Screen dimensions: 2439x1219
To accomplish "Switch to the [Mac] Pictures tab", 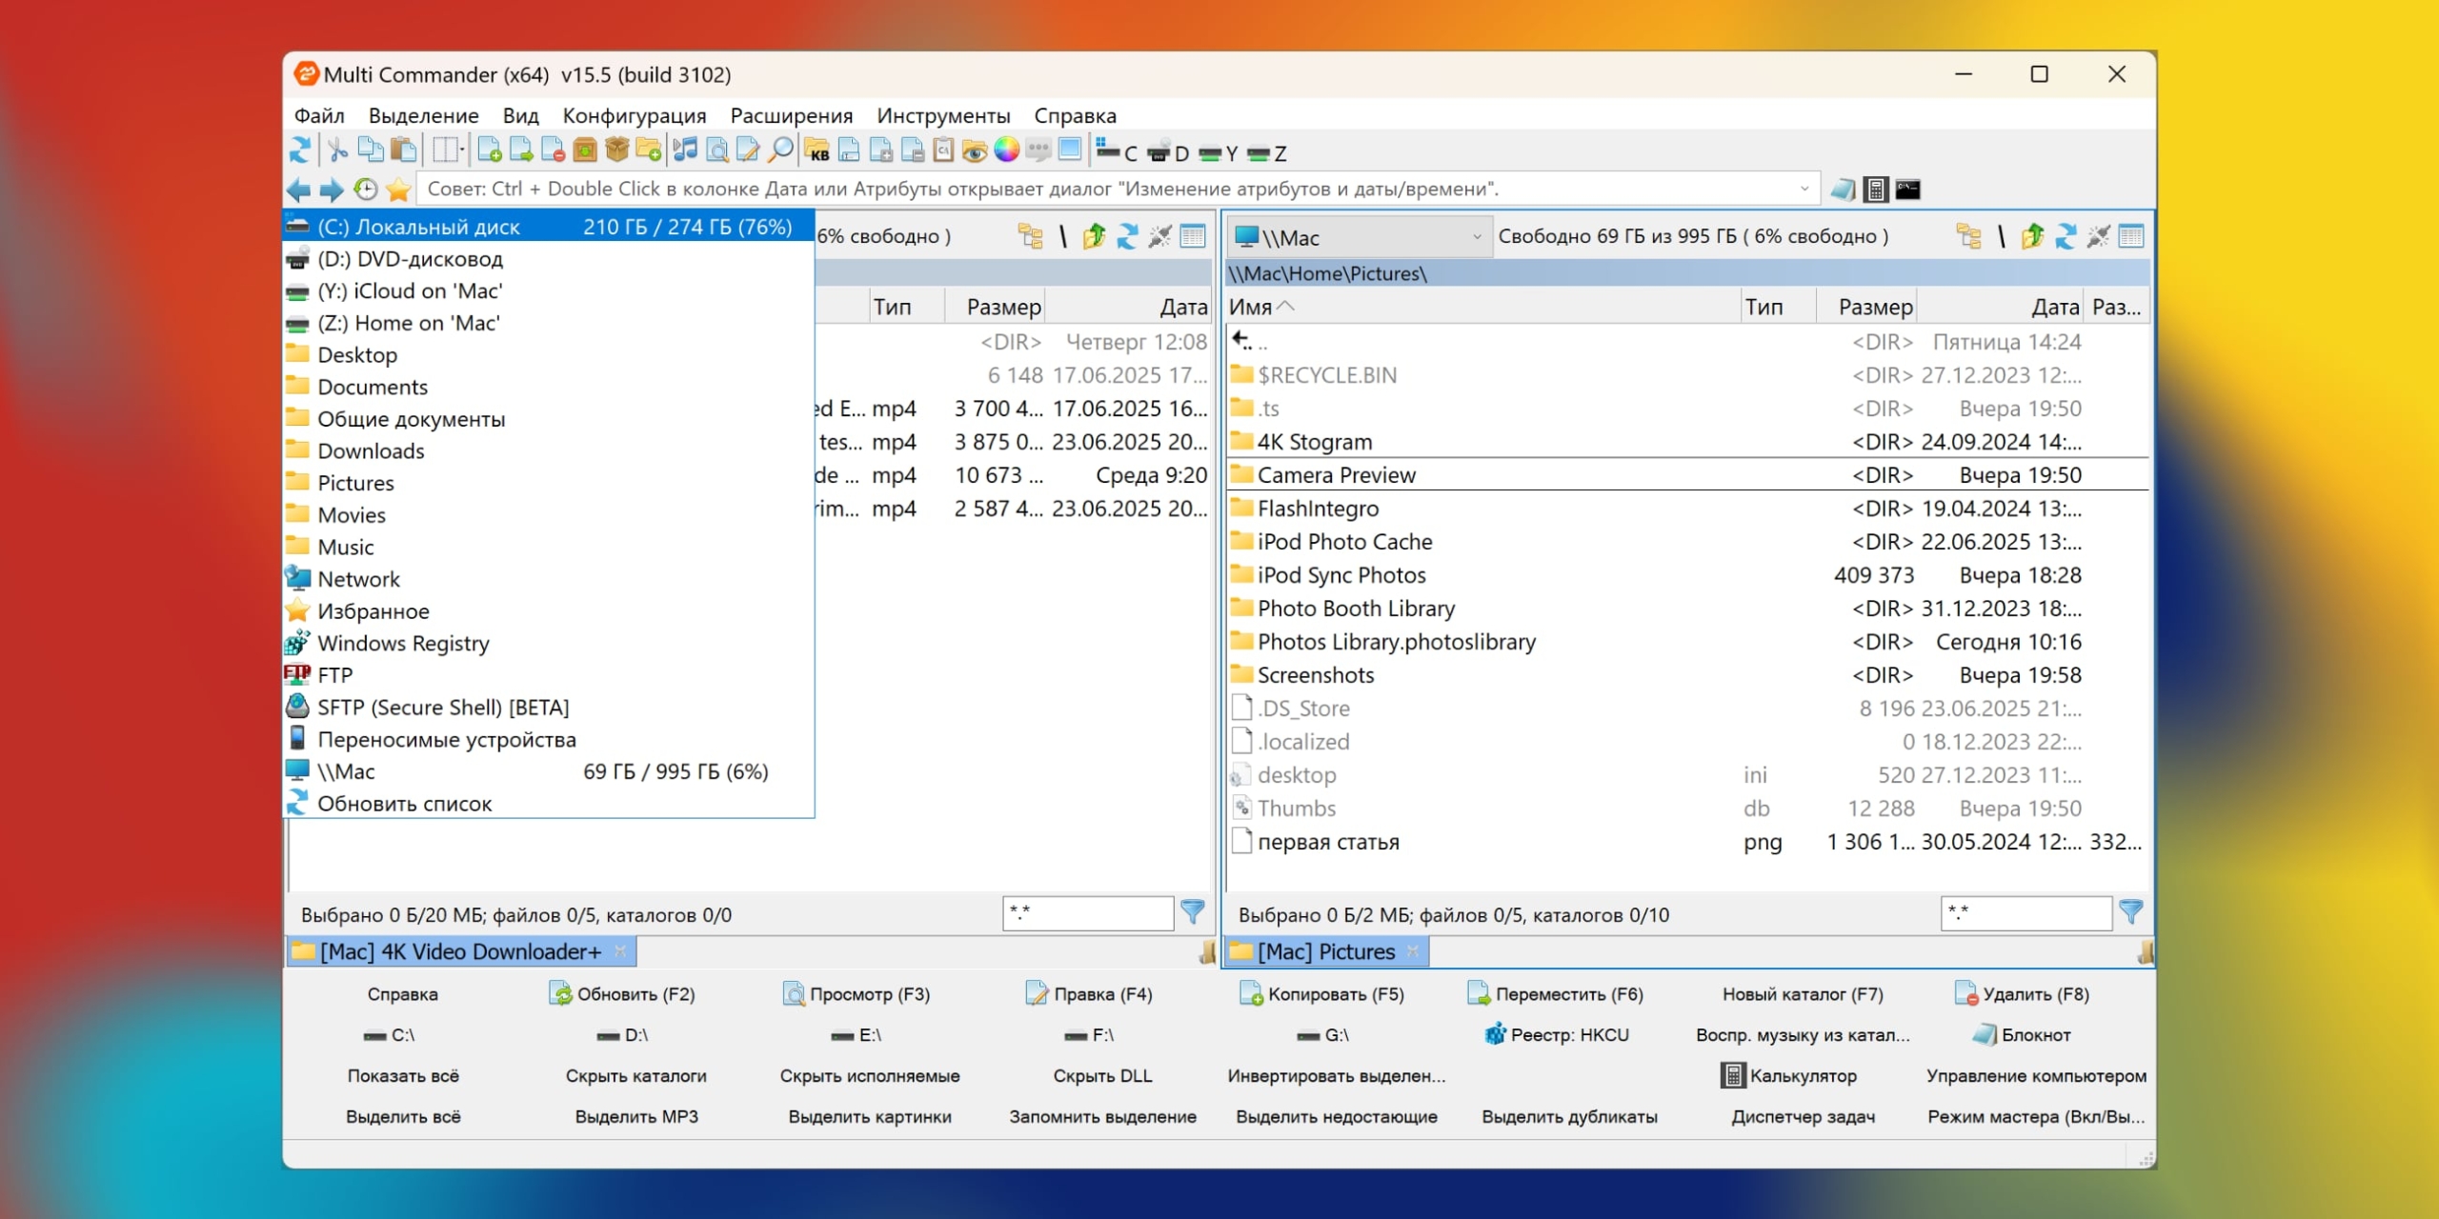I will [x=1324, y=951].
